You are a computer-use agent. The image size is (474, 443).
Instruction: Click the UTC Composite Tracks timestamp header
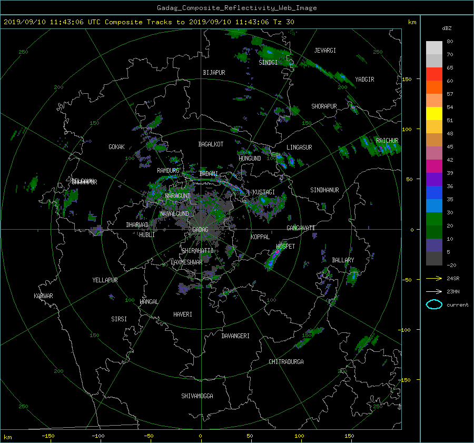[x=149, y=22]
